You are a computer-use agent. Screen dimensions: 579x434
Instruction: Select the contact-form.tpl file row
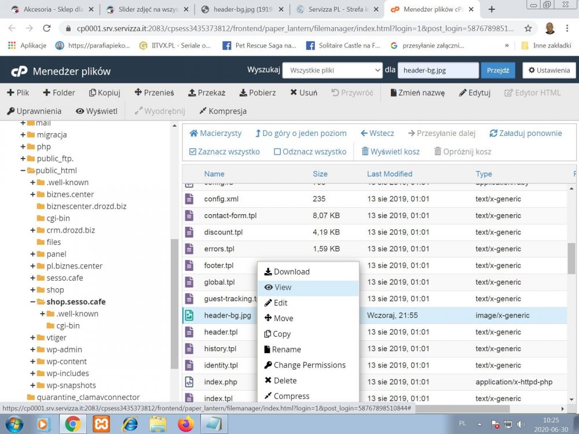click(375, 215)
